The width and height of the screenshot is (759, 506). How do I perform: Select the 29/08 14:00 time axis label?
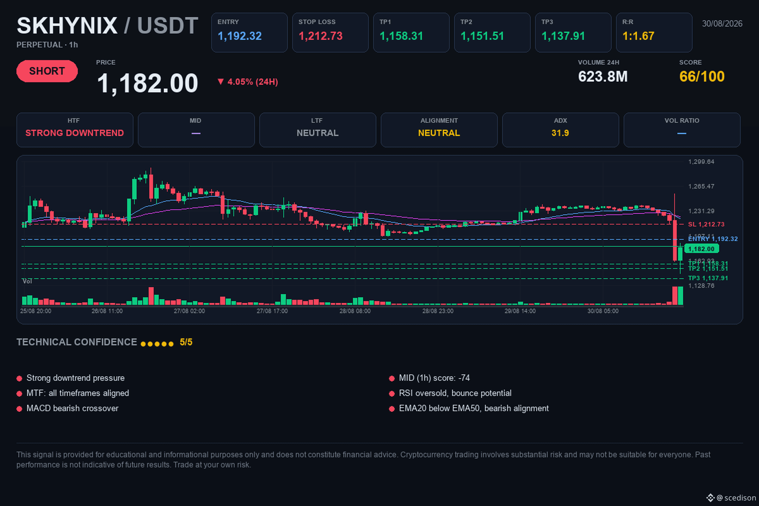[x=520, y=311]
